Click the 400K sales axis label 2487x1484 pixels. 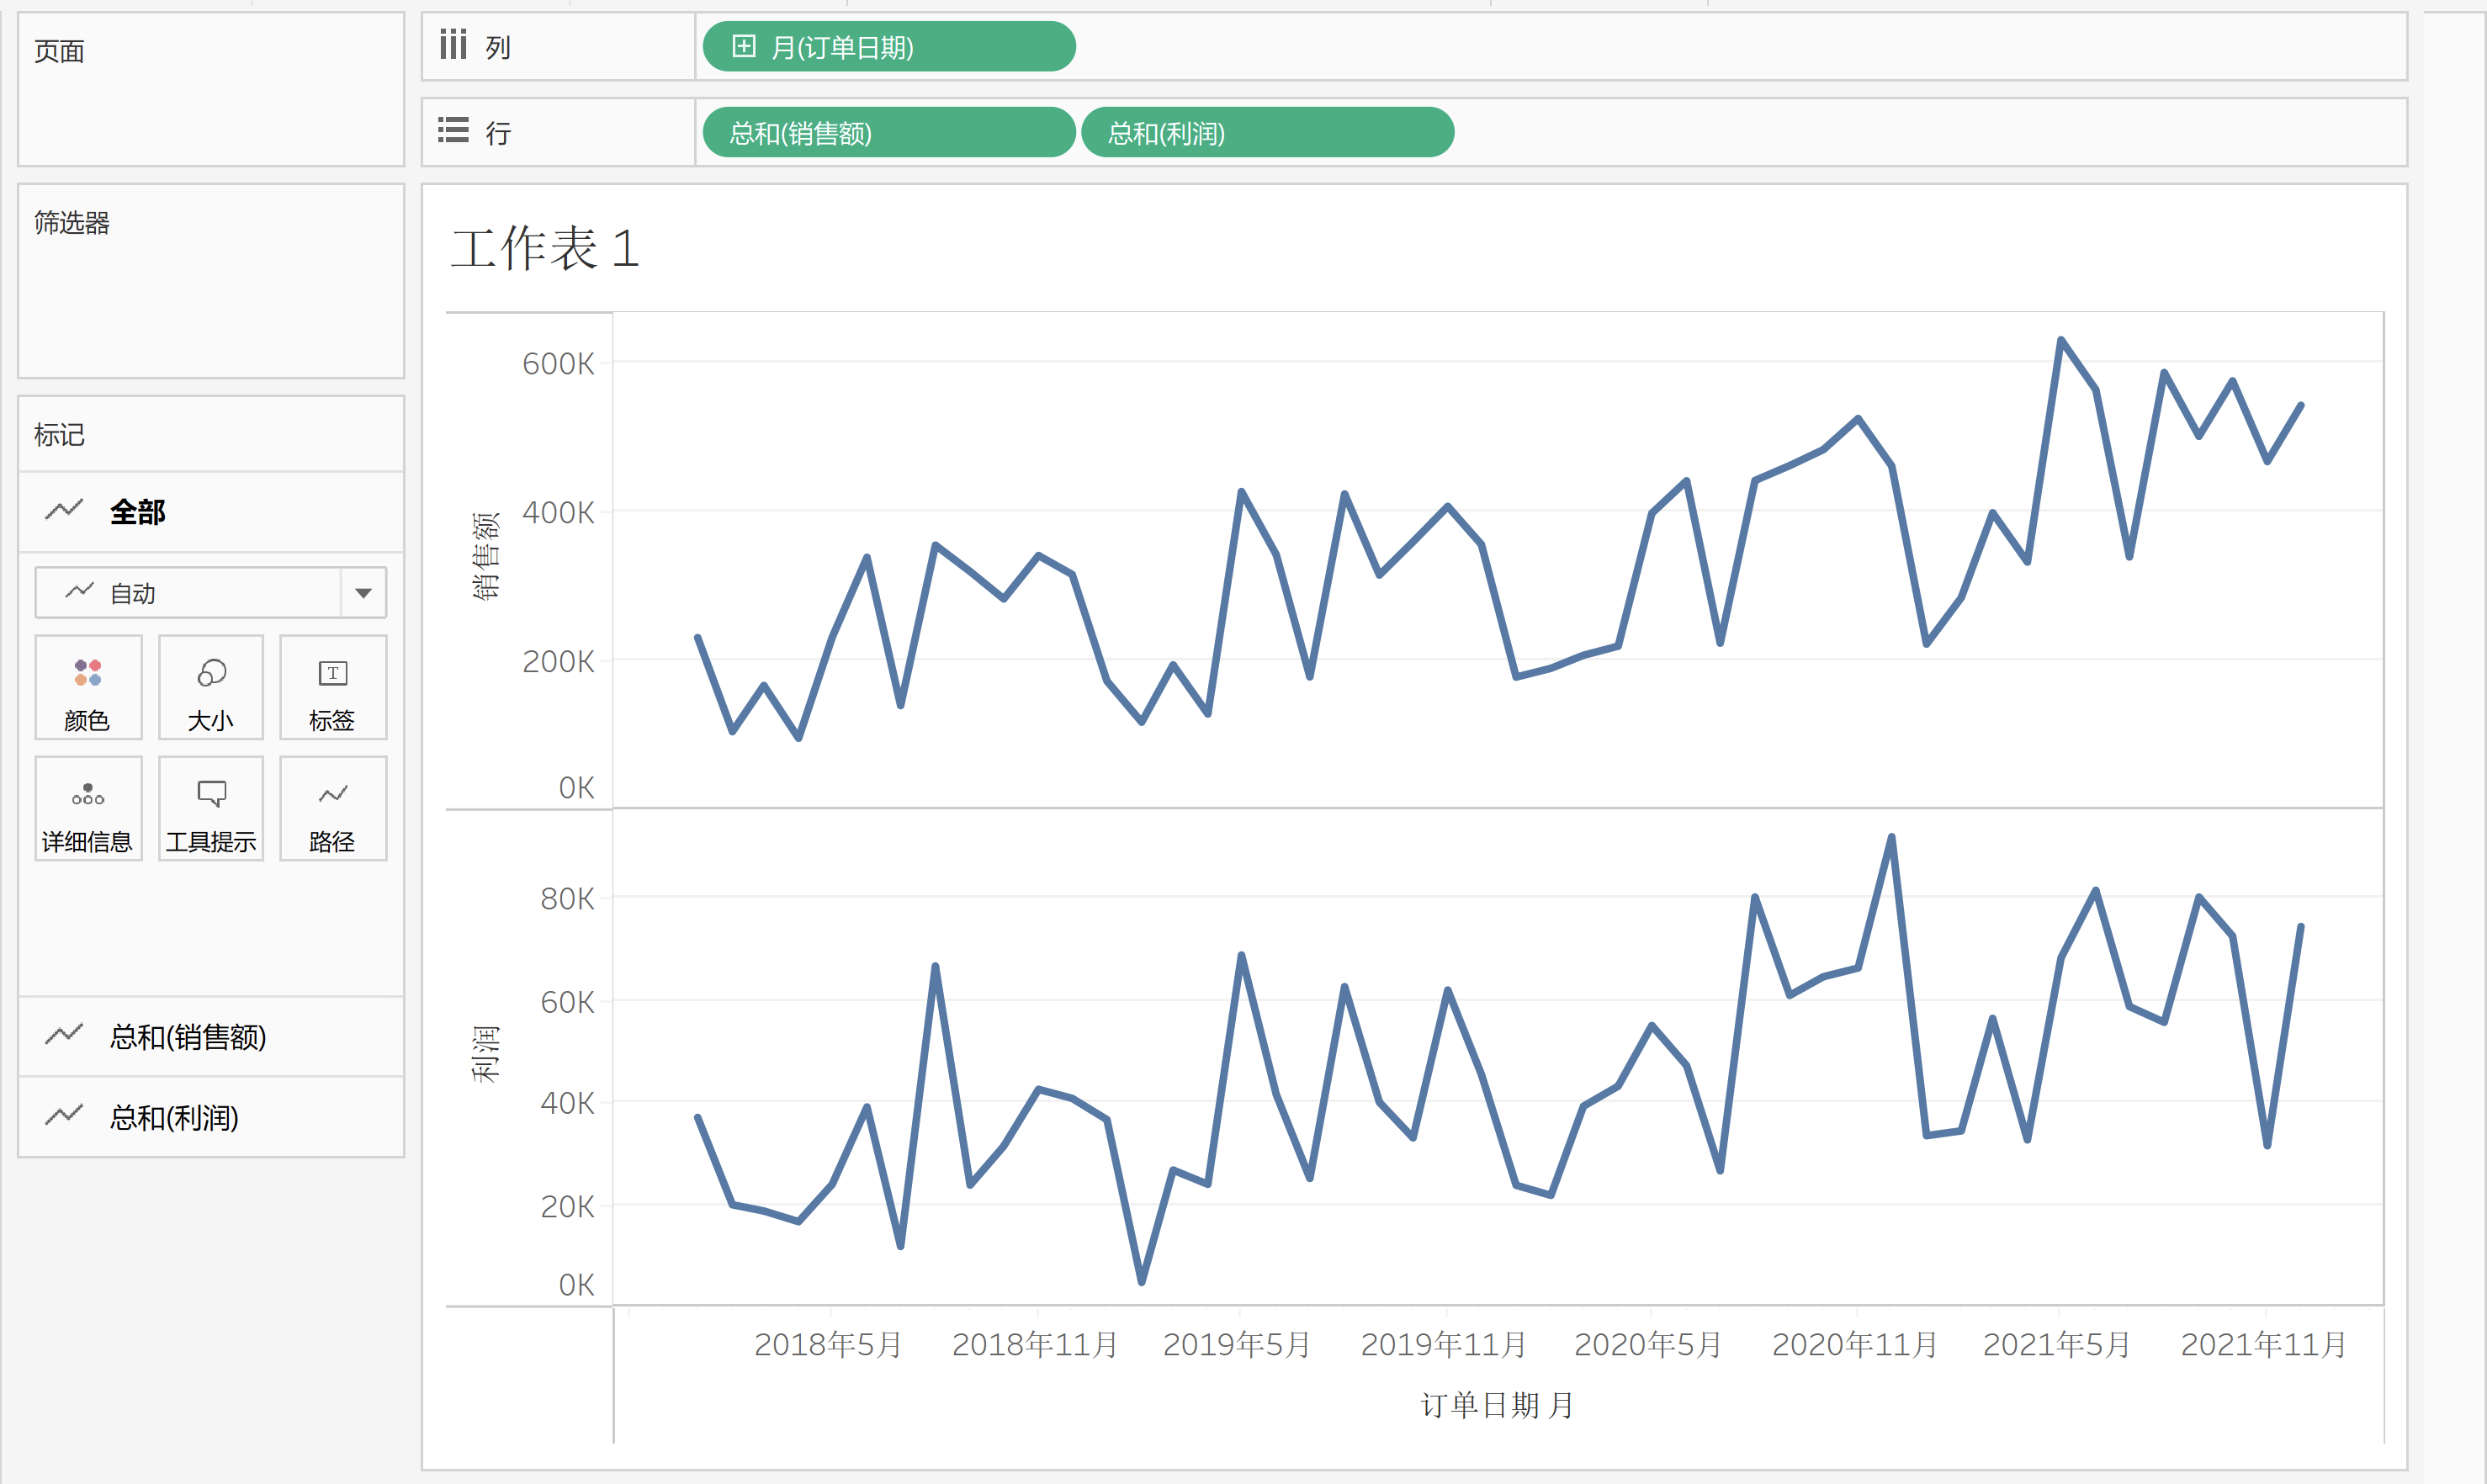tap(558, 513)
